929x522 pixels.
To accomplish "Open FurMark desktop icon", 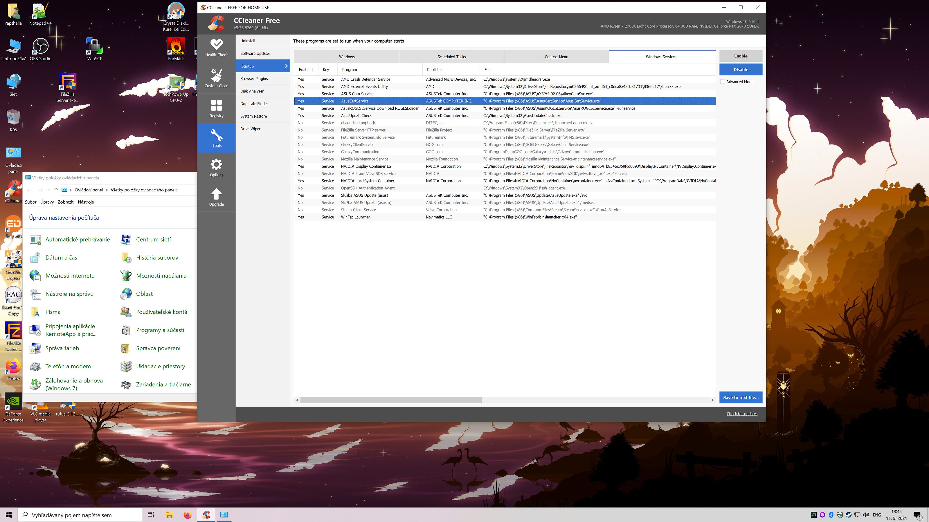I will pyautogui.click(x=176, y=49).
